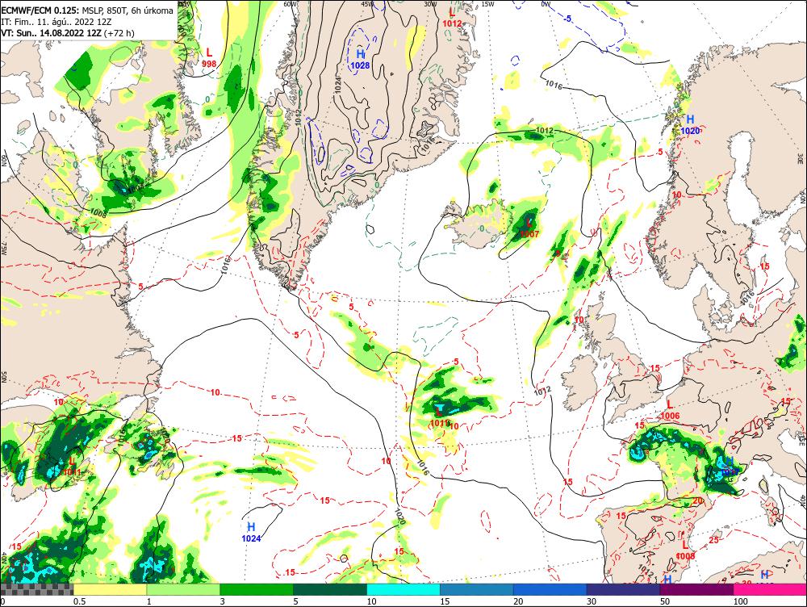This screenshot has height=607, width=807.
Task: Select the 'L 1012' low at the top edge
Action: 452,18
